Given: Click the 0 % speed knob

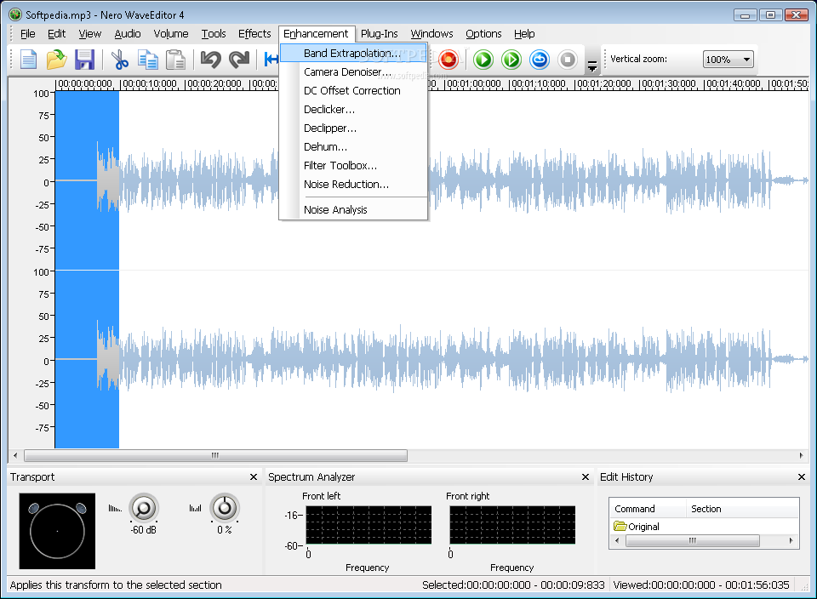Looking at the screenshot, I should [x=225, y=508].
